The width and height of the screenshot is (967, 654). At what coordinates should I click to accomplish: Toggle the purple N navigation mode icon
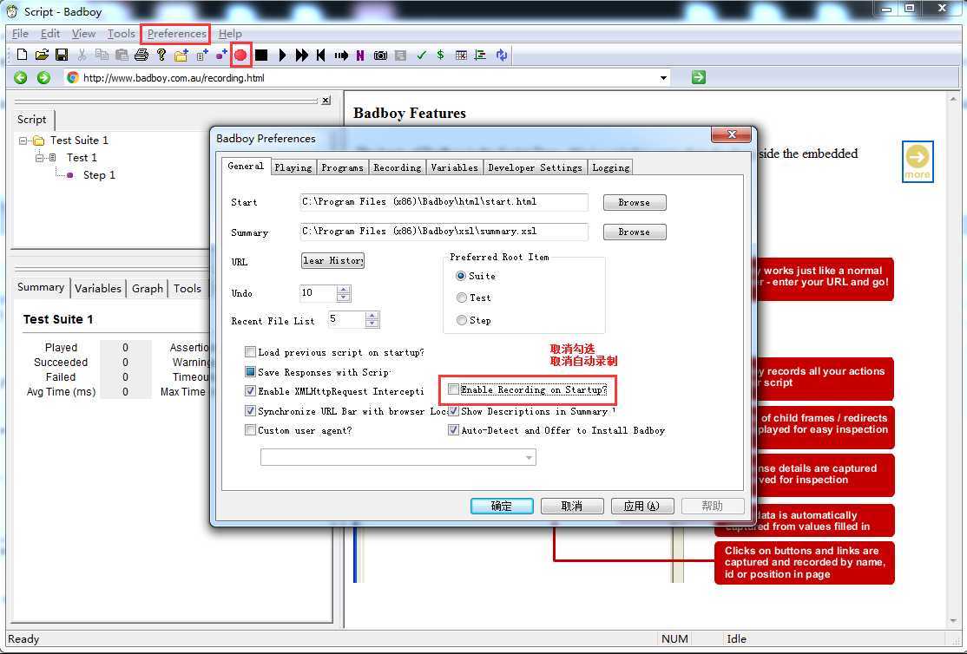pos(360,55)
